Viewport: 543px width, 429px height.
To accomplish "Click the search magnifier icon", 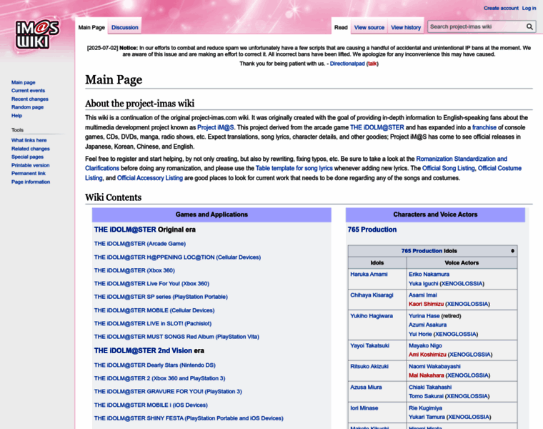I will (x=529, y=26).
